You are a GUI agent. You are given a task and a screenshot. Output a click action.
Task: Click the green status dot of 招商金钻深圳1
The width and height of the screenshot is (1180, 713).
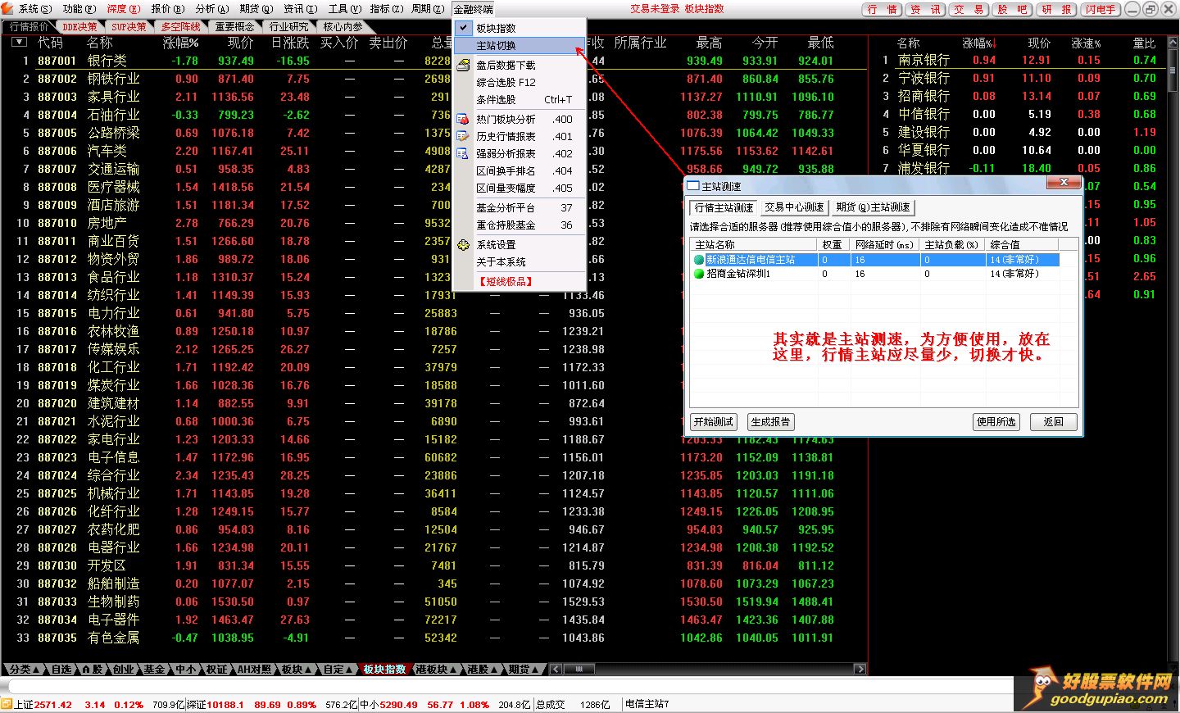699,274
